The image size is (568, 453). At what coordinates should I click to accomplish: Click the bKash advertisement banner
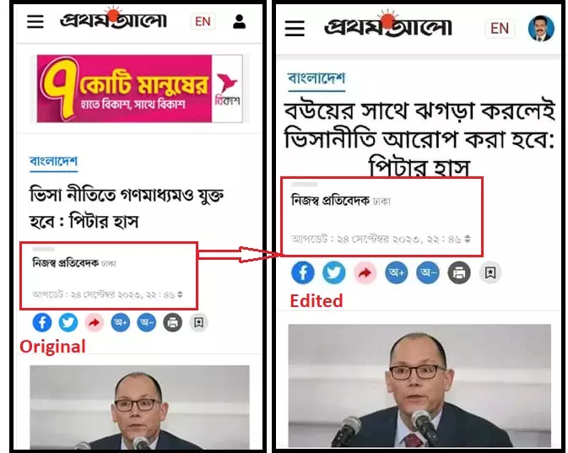pos(140,89)
